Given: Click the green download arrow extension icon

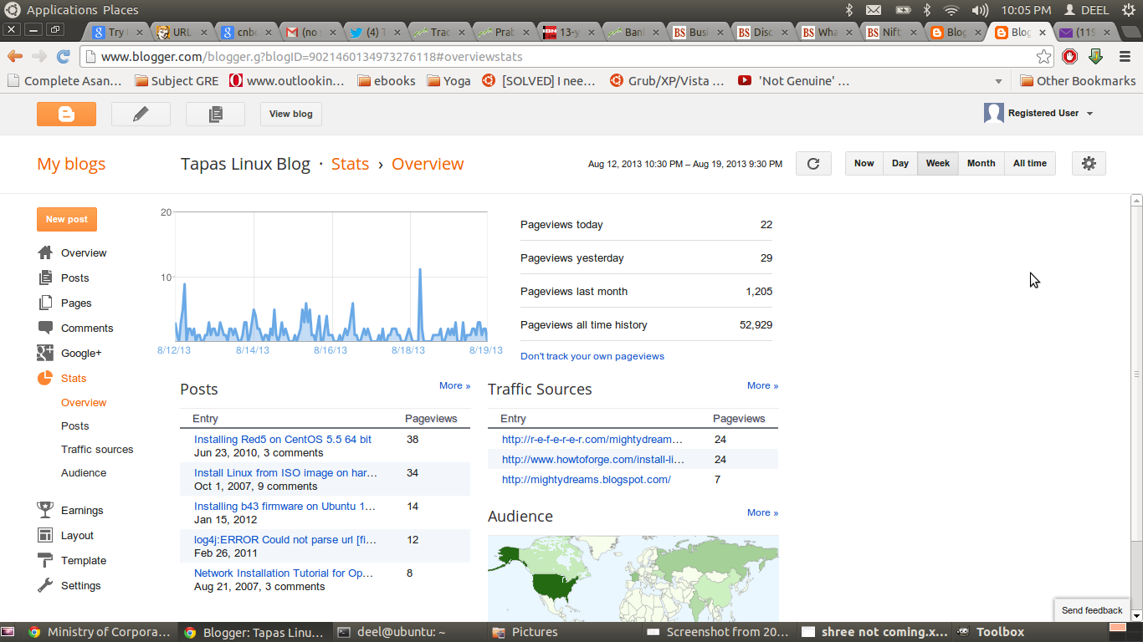Looking at the screenshot, I should click(x=1095, y=57).
